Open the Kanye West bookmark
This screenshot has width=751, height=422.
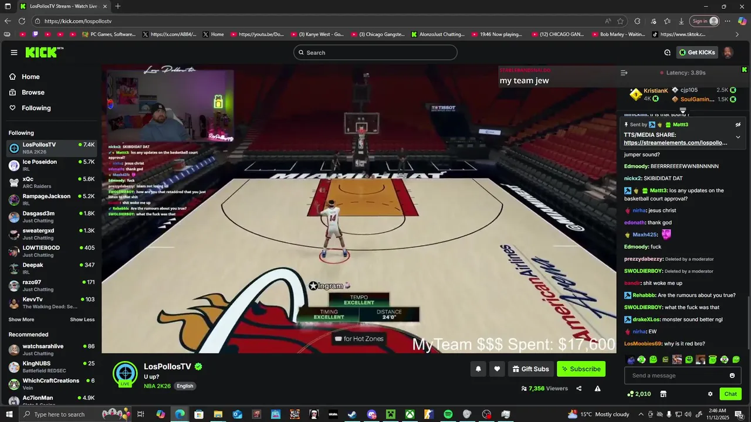(x=317, y=35)
